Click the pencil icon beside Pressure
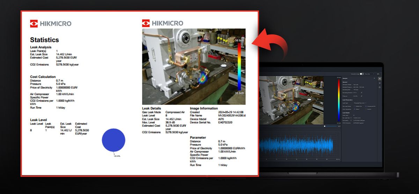 tap(361, 96)
